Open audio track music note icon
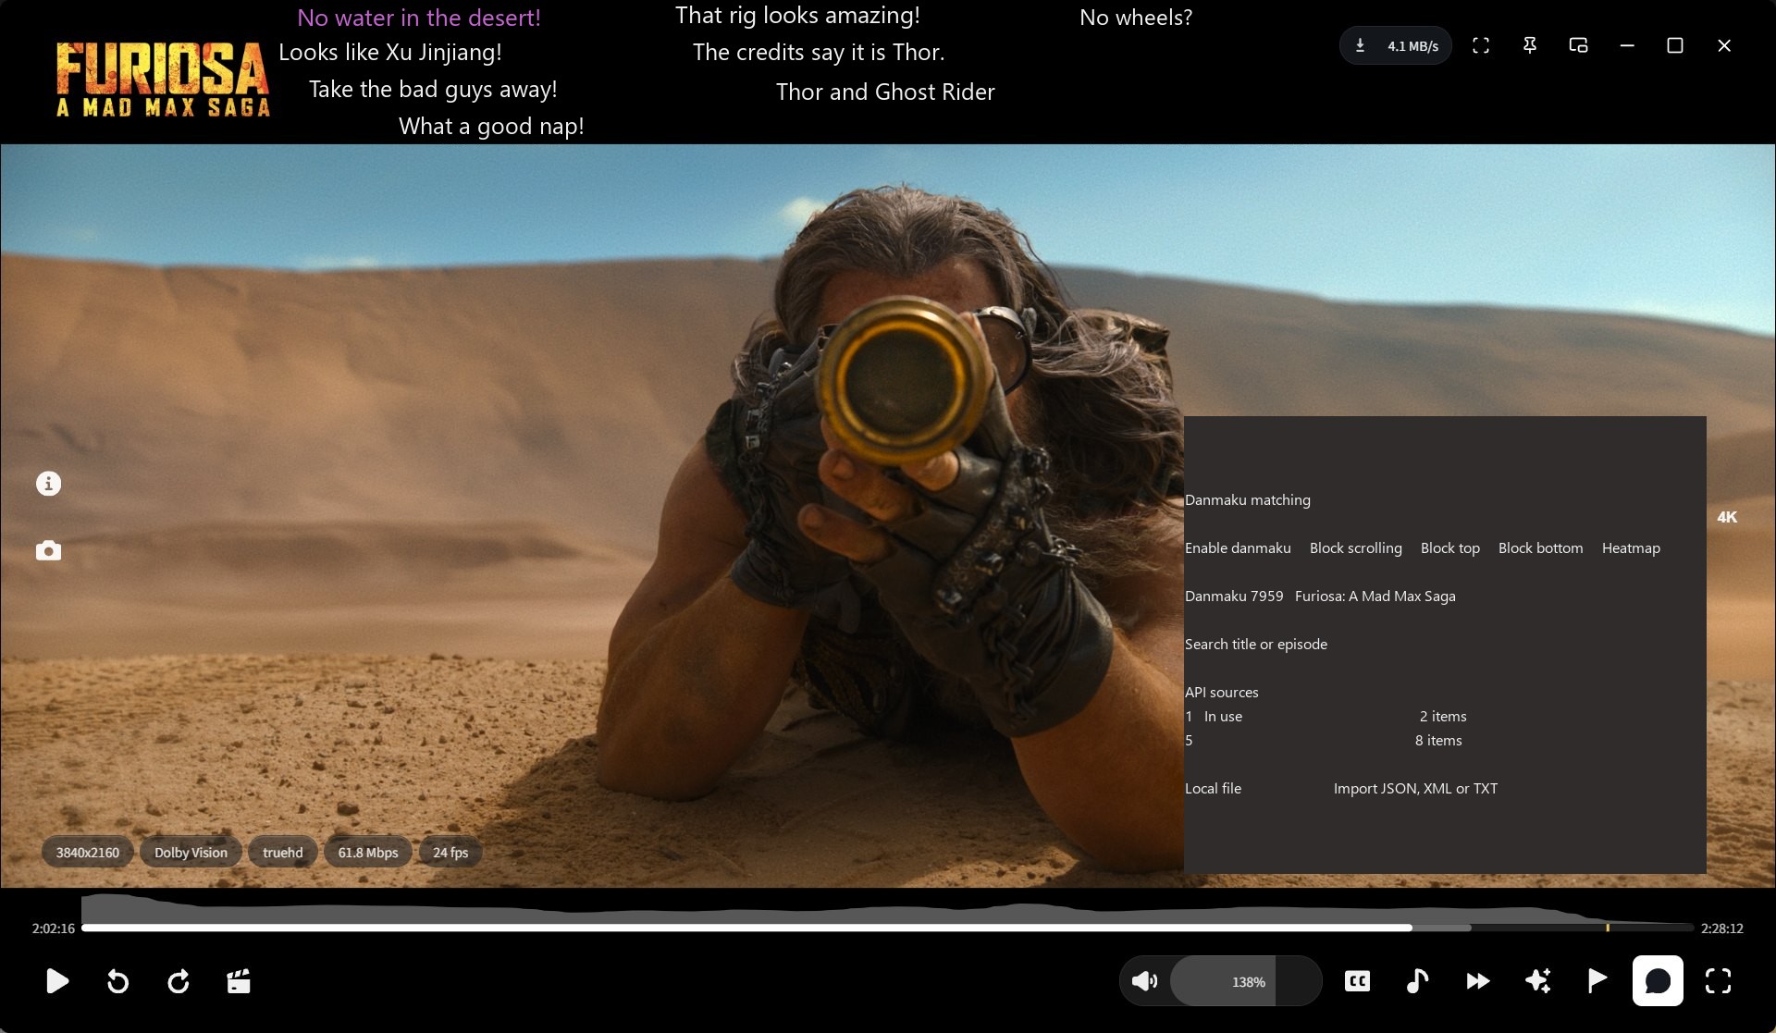This screenshot has height=1033, width=1776. [x=1417, y=981]
